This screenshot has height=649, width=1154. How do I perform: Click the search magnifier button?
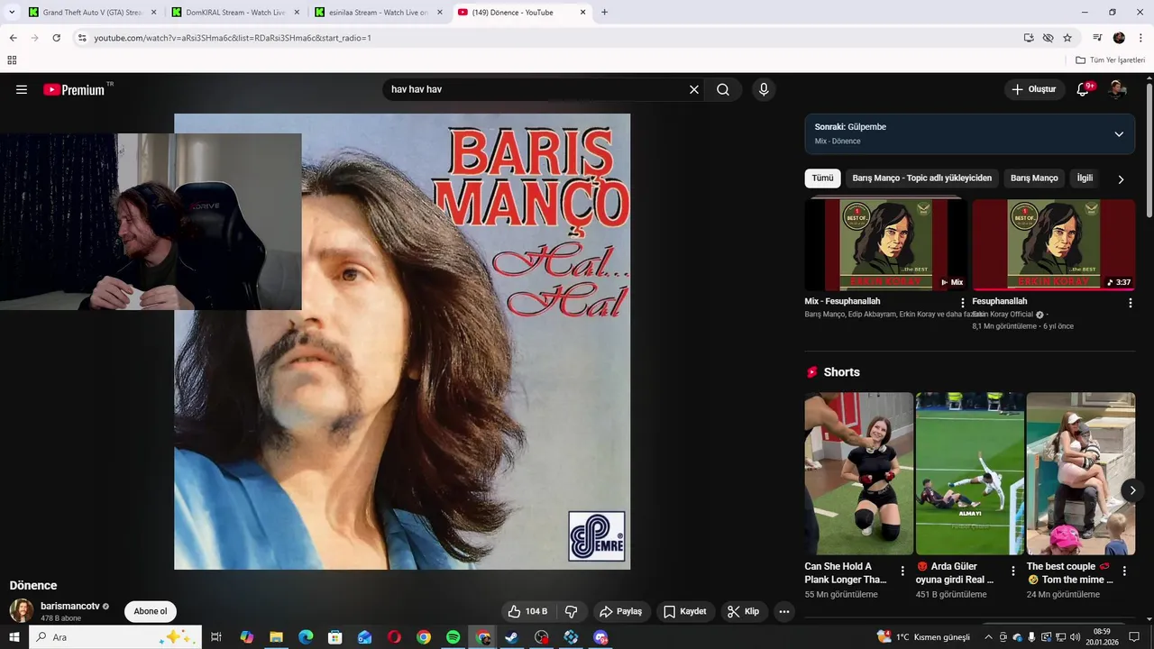pos(723,89)
